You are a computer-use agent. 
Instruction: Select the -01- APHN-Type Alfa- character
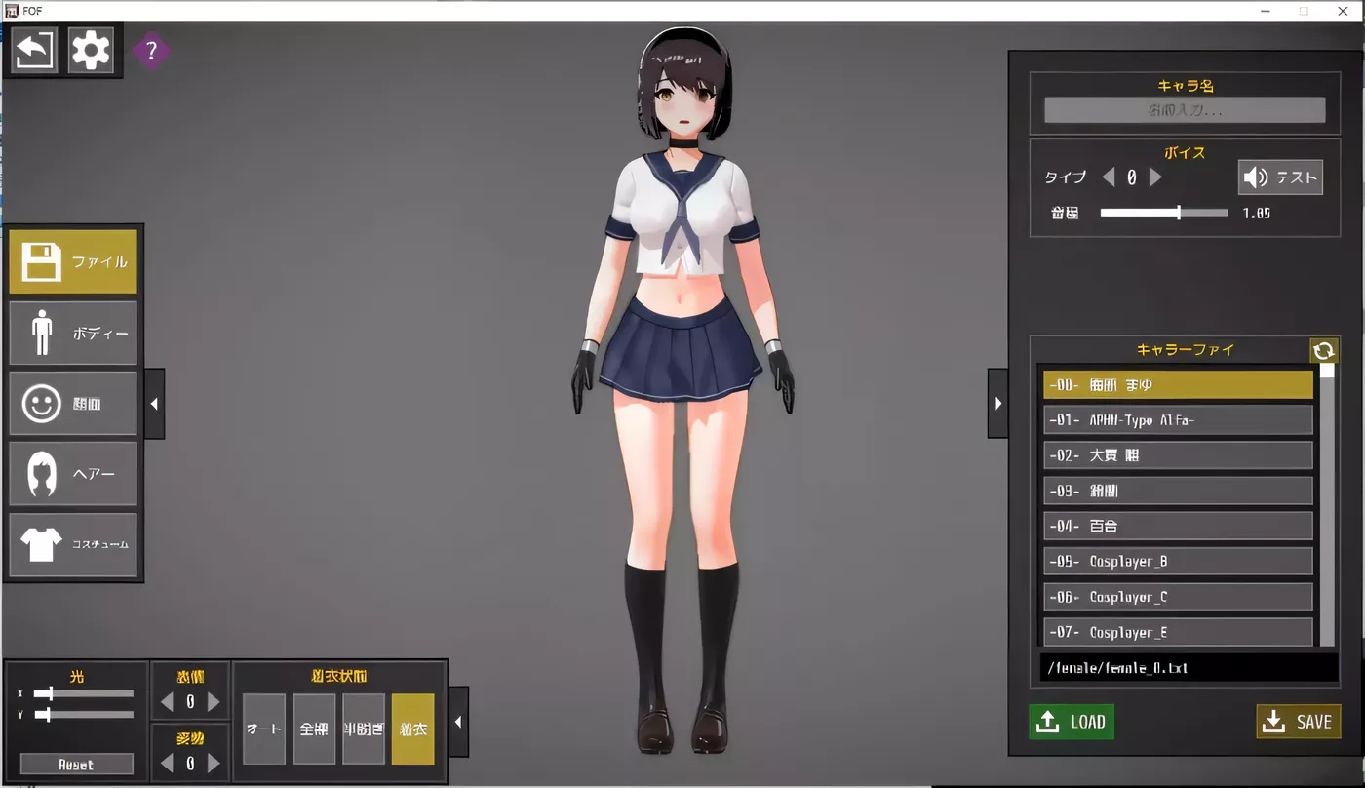(1177, 419)
